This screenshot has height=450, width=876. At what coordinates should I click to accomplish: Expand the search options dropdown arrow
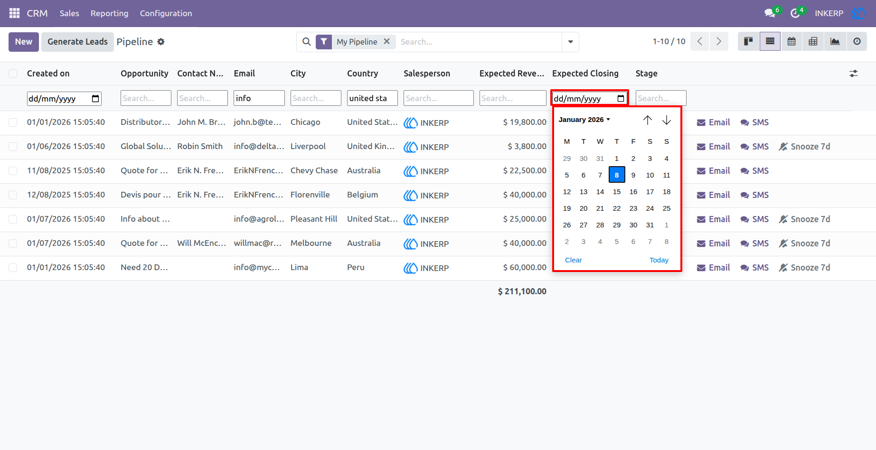click(570, 42)
